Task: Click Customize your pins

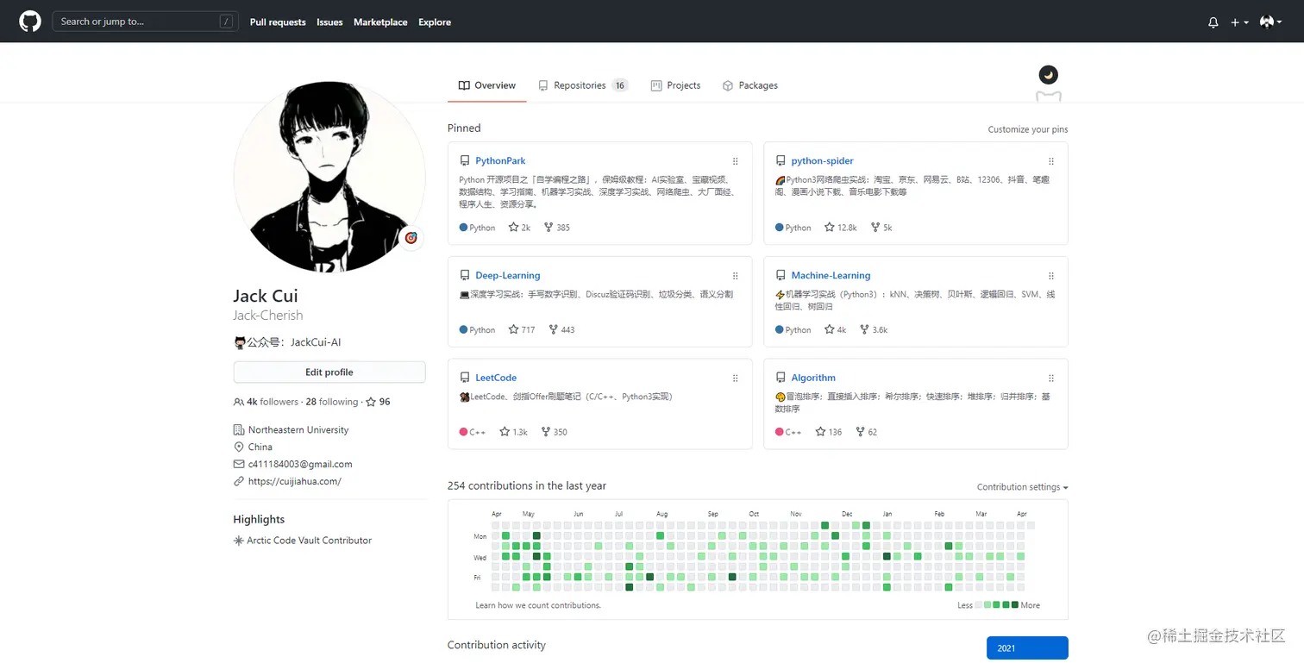Action: 1028,129
